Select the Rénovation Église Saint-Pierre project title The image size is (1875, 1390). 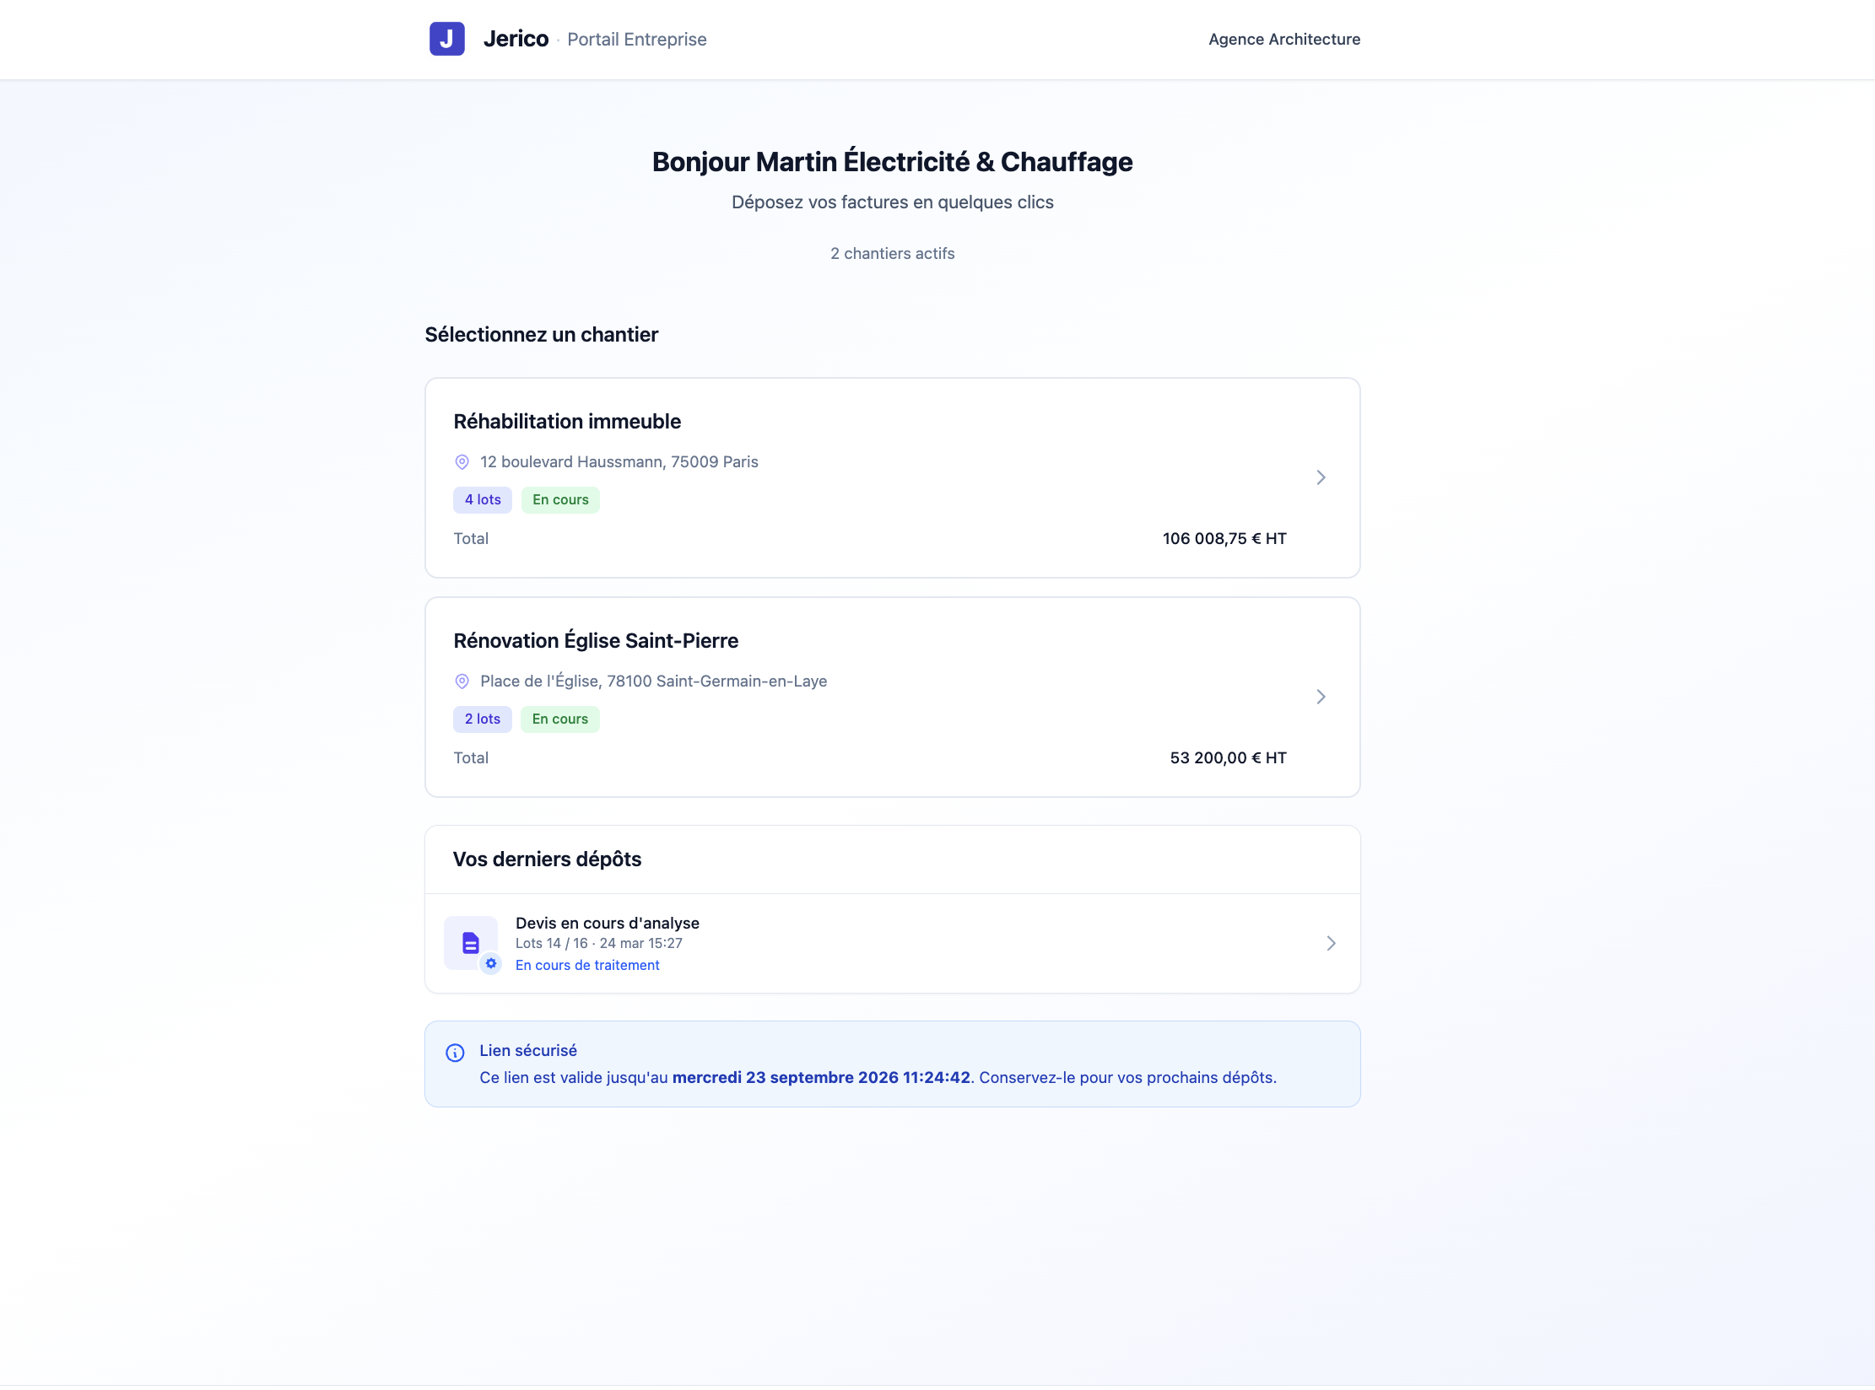click(x=596, y=640)
